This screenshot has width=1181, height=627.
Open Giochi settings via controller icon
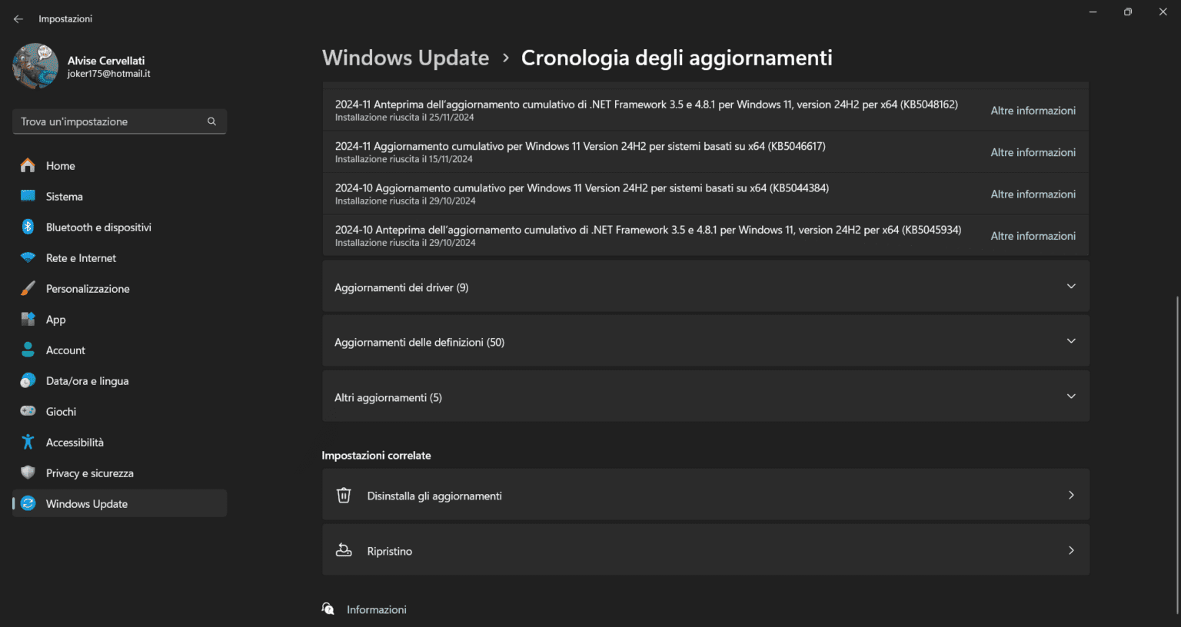tap(28, 411)
